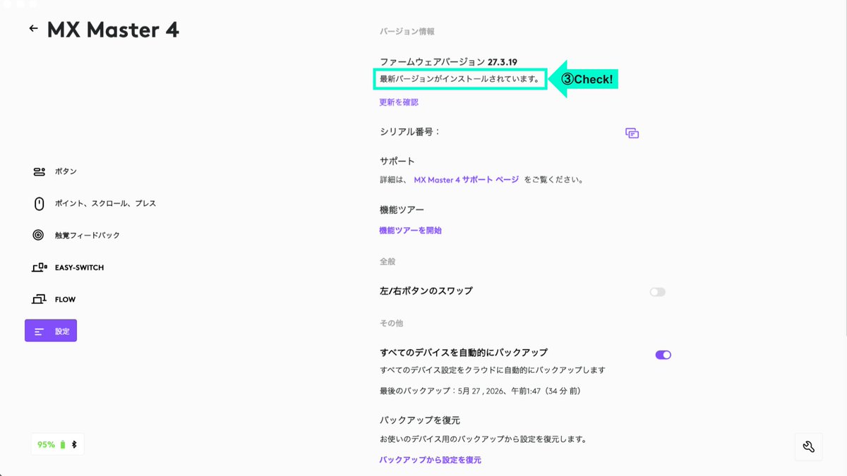The width and height of the screenshot is (847, 476).
Task: Click バージョン情報 section heading
Action: pyautogui.click(x=407, y=32)
